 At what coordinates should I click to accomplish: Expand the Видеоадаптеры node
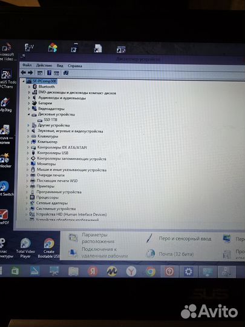point(29,108)
